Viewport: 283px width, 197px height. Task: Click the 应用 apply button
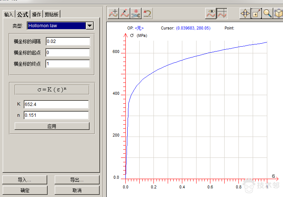tap(52, 126)
